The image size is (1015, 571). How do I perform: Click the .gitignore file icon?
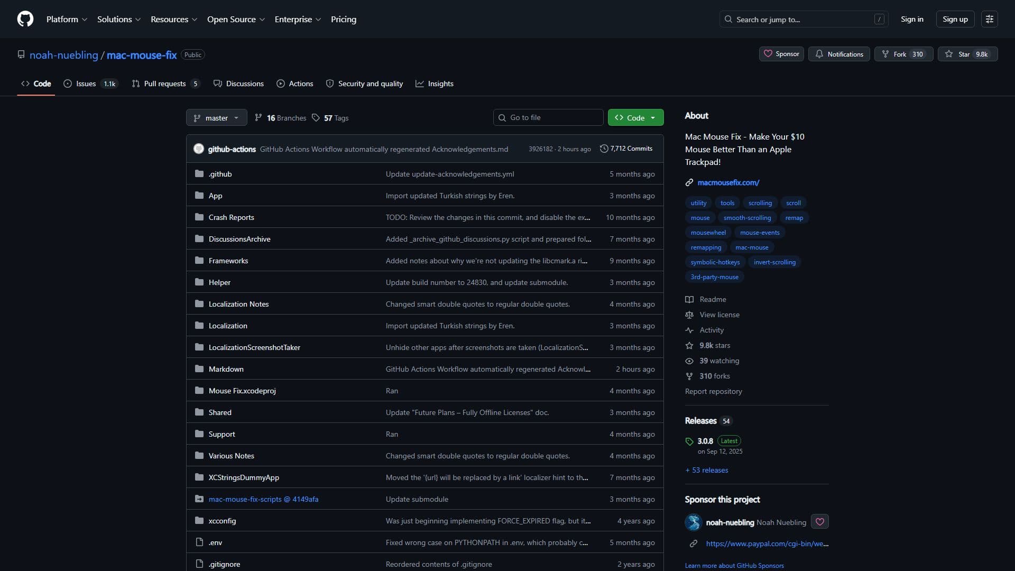[x=199, y=564]
